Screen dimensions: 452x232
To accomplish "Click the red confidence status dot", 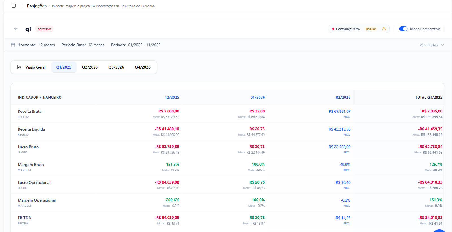I will point(333,29).
